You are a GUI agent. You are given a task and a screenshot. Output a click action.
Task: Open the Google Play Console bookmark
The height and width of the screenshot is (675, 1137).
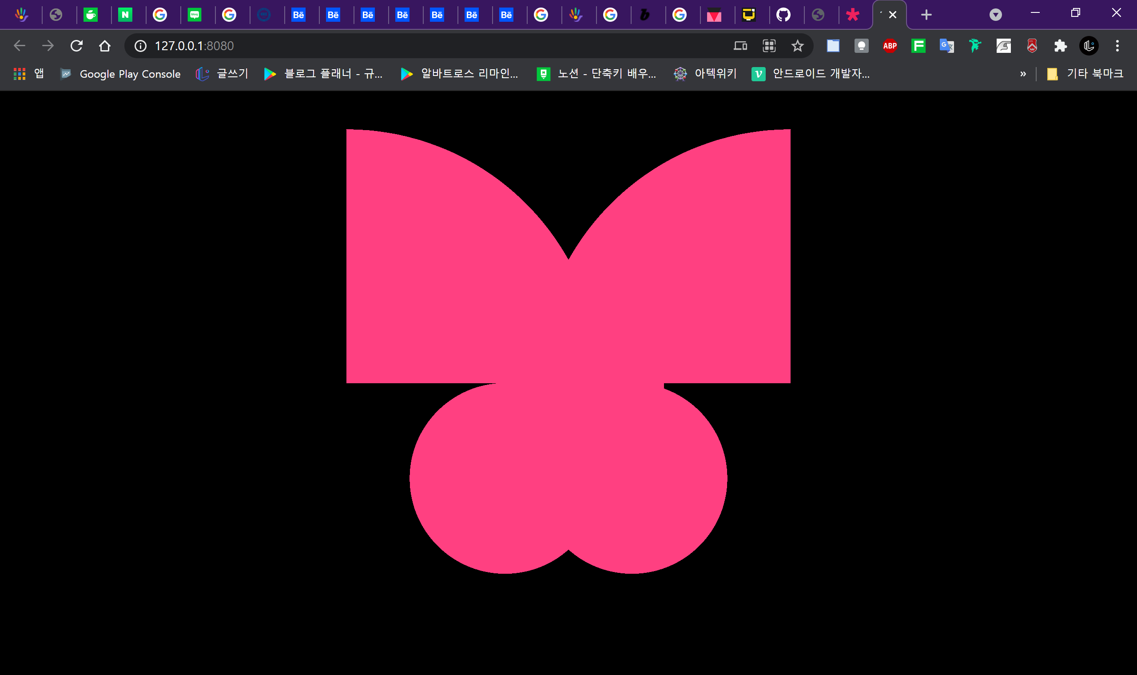[120, 74]
